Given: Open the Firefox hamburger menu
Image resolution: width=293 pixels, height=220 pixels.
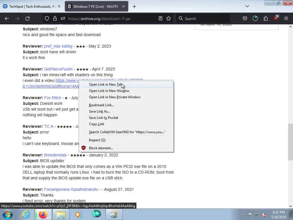Looking at the screenshot, I should click(286, 19).
